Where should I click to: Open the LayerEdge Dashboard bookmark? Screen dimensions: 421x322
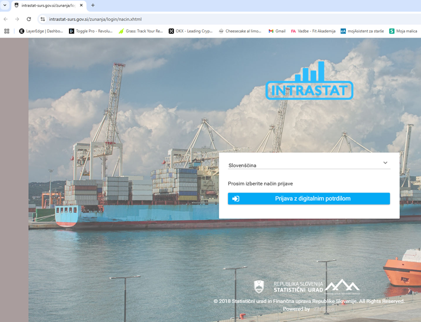coord(41,31)
